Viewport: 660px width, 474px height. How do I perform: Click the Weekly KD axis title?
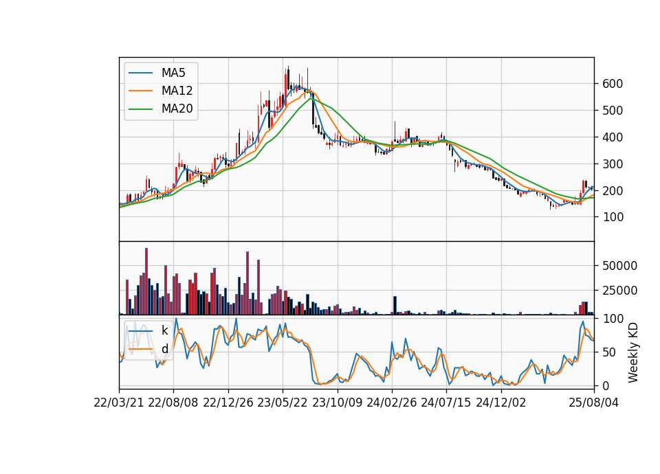632,353
